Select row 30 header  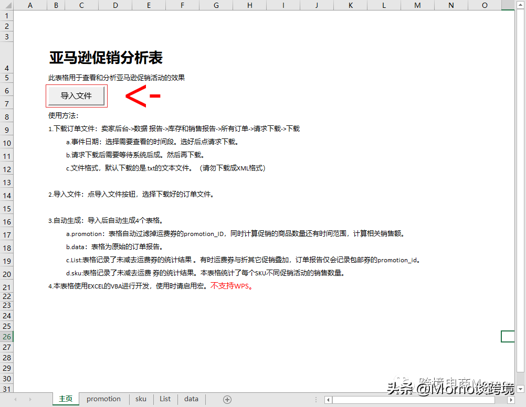point(7,379)
